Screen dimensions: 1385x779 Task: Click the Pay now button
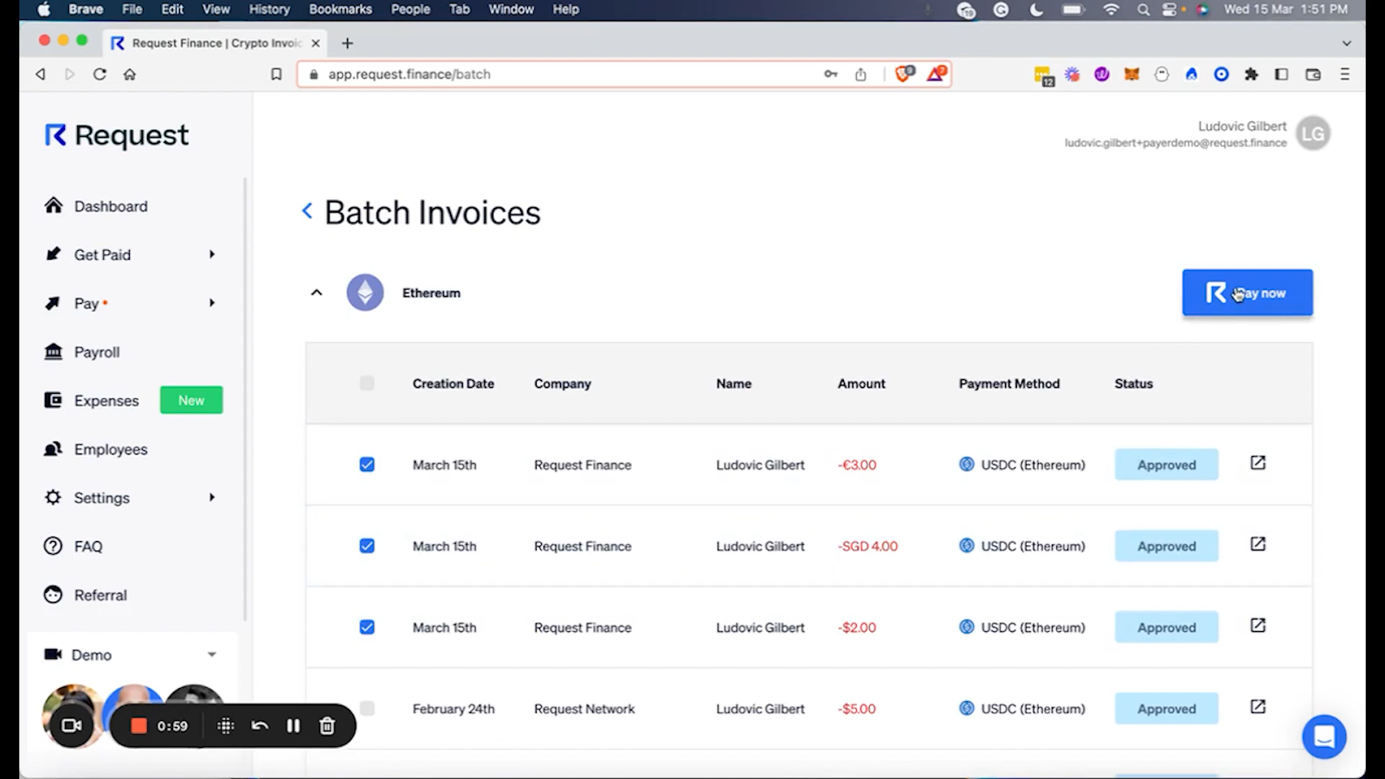[1247, 293]
